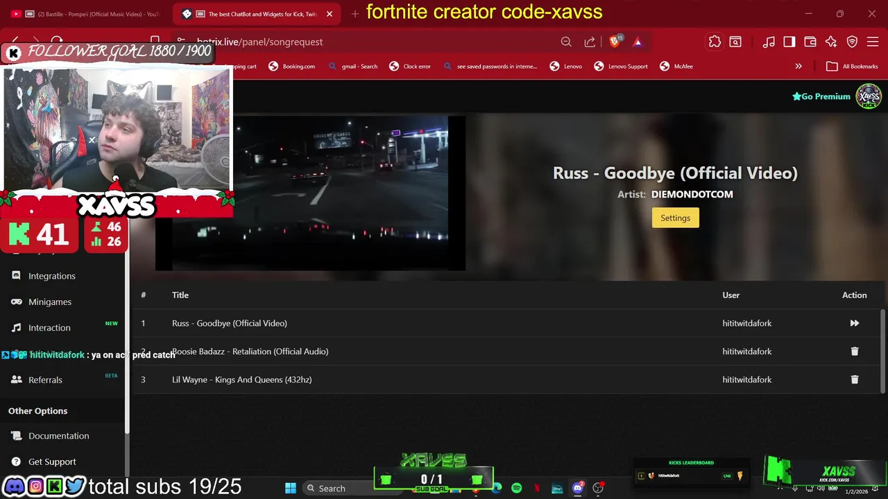Skip to next song with fast-forward icon
The width and height of the screenshot is (888, 499).
tap(854, 323)
